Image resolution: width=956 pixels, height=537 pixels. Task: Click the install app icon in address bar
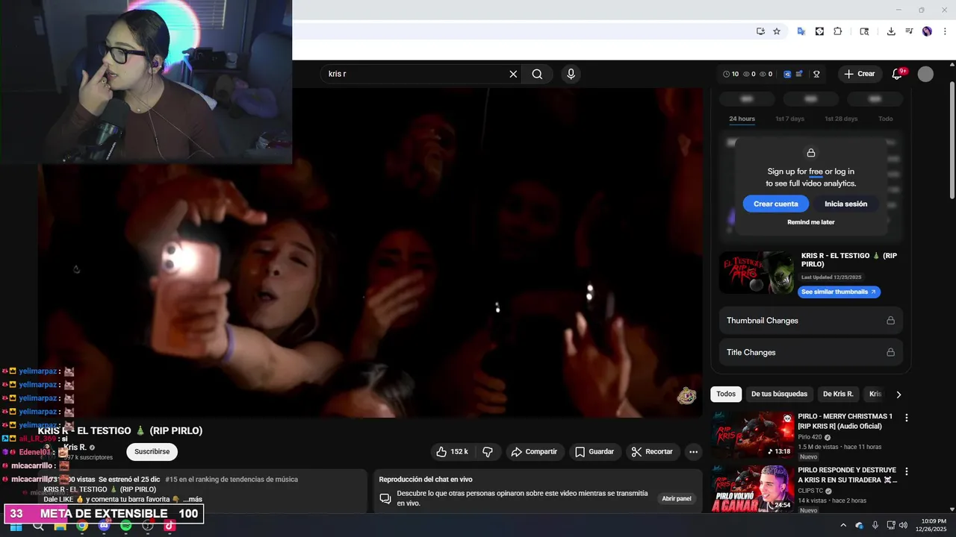pos(760,31)
